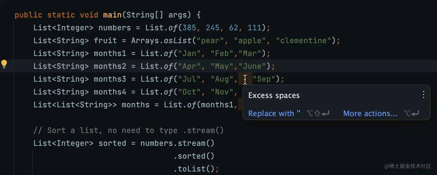
Task: Click the number 385 in the list
Action: [189, 28]
